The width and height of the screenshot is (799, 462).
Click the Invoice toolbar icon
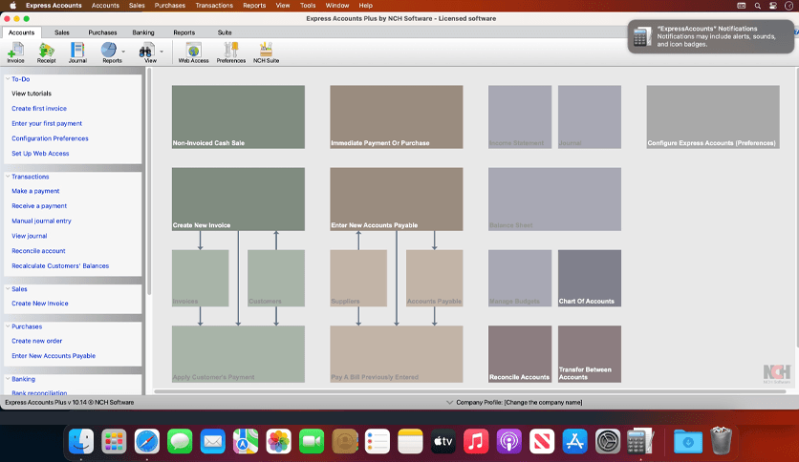16,52
